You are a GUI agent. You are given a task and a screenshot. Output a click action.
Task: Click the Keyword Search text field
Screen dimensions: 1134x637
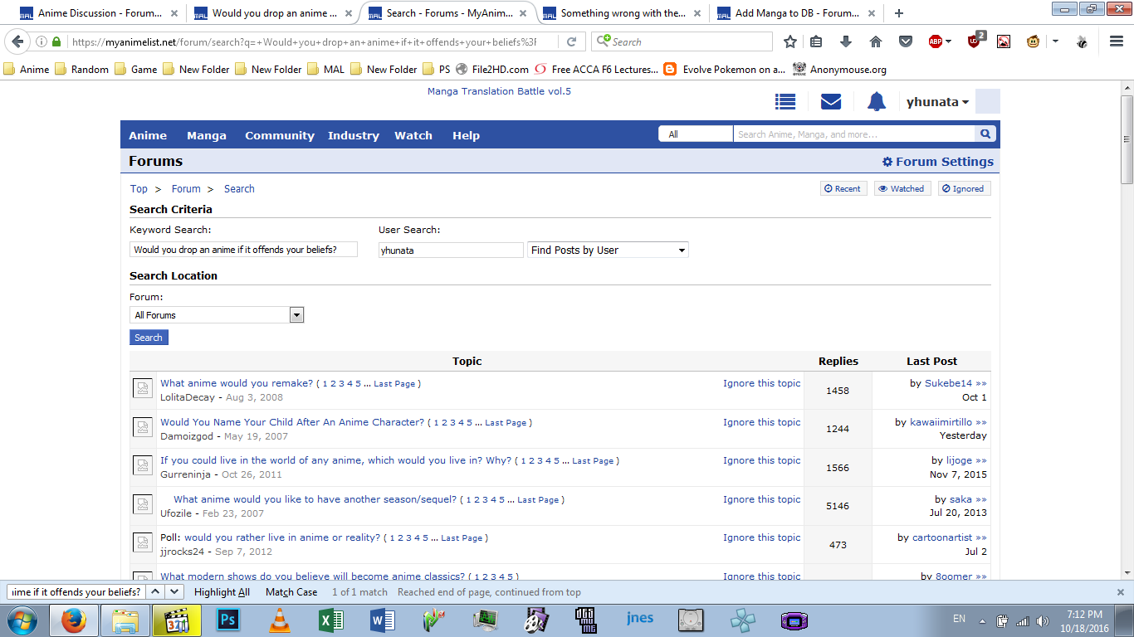[x=243, y=250]
